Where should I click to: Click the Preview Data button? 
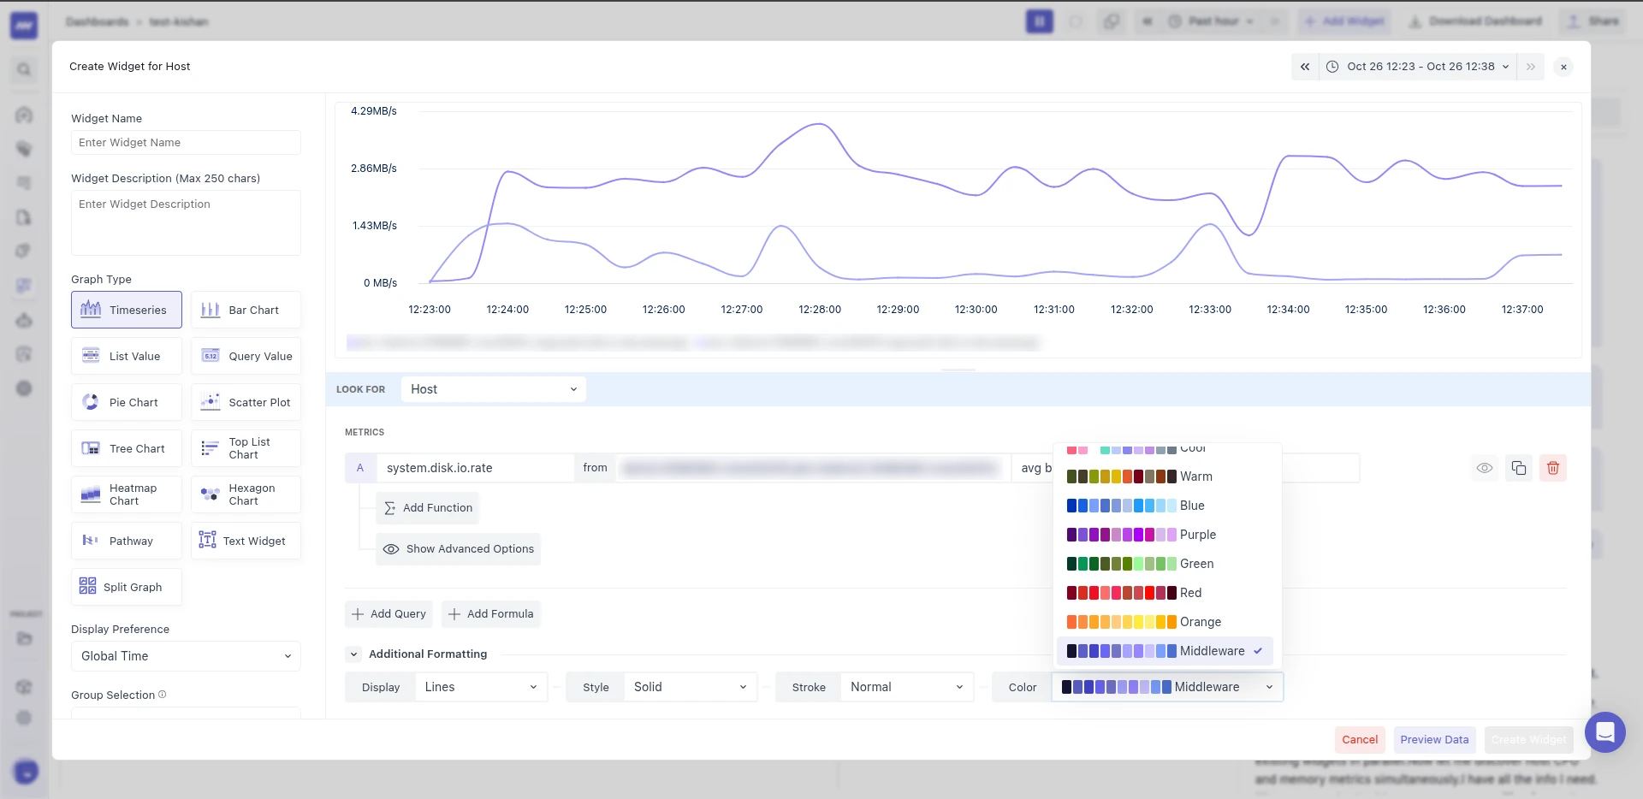point(1434,740)
